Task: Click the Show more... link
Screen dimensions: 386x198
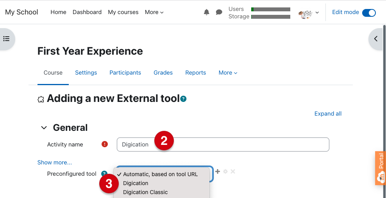Action: pyautogui.click(x=55, y=162)
